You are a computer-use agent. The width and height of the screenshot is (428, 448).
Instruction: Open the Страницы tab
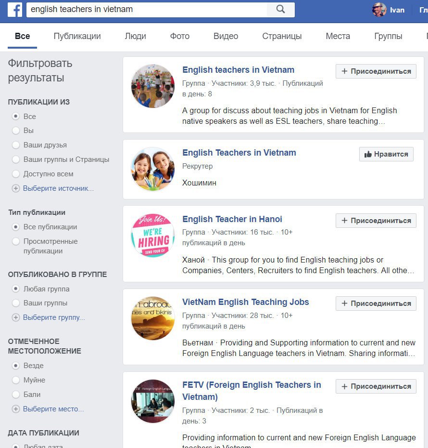pyautogui.click(x=282, y=36)
